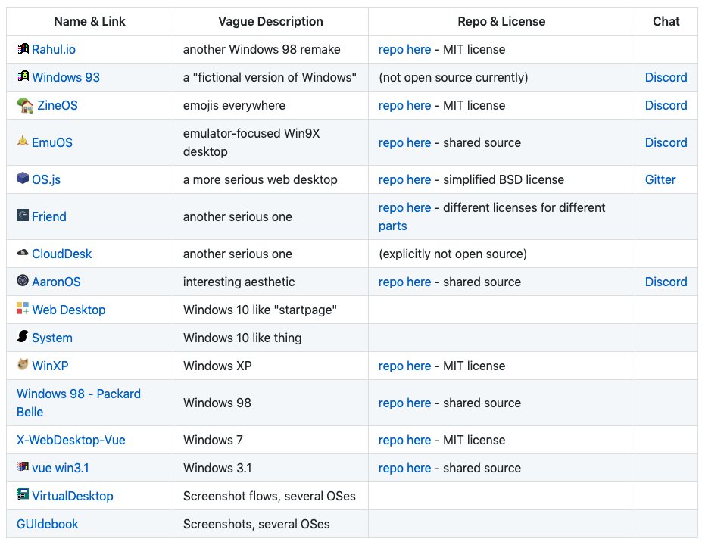The height and width of the screenshot is (548, 702).
Task: Click '(explicitly not open source)' text
Action: pos(453,254)
